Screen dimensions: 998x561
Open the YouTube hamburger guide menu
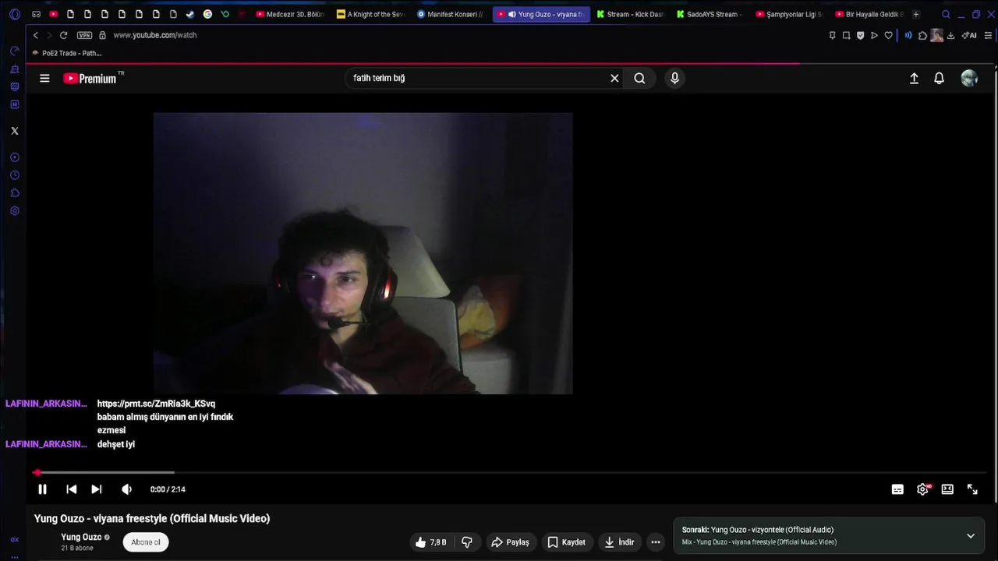tap(44, 78)
